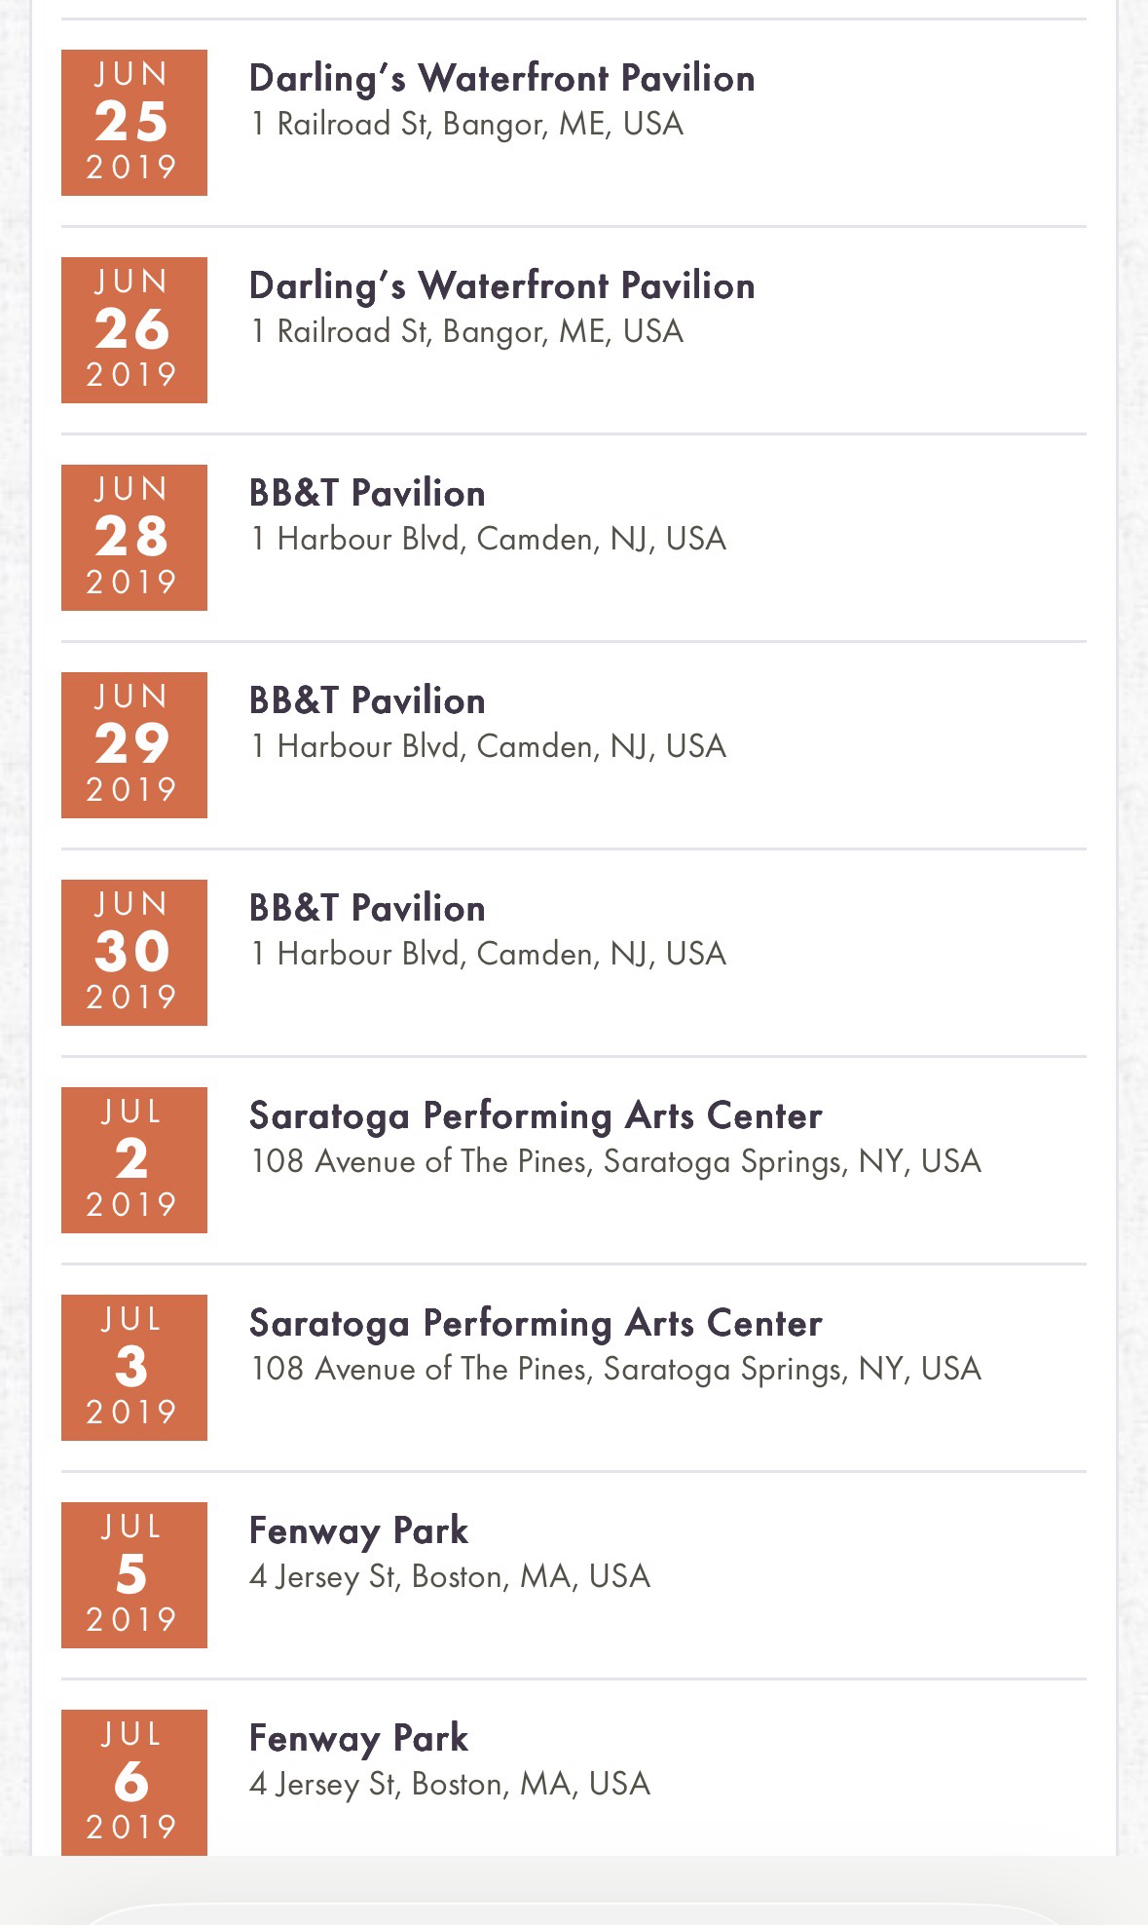Select the Saratoga Springs address under July 3 show

click(615, 1370)
